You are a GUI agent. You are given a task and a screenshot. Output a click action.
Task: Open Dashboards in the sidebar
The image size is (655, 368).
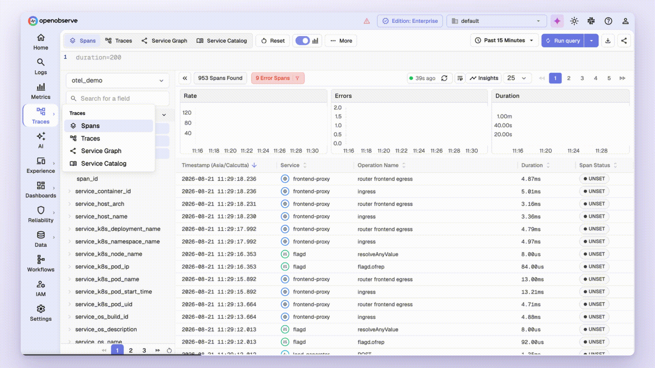[x=41, y=190]
